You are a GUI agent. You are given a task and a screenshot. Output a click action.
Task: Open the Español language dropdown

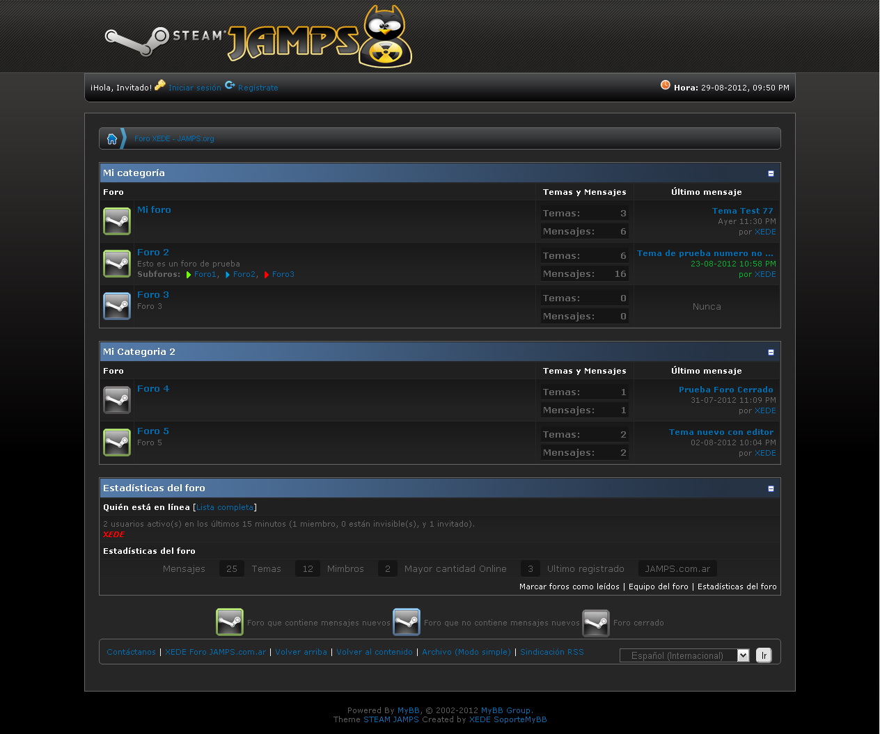point(684,655)
